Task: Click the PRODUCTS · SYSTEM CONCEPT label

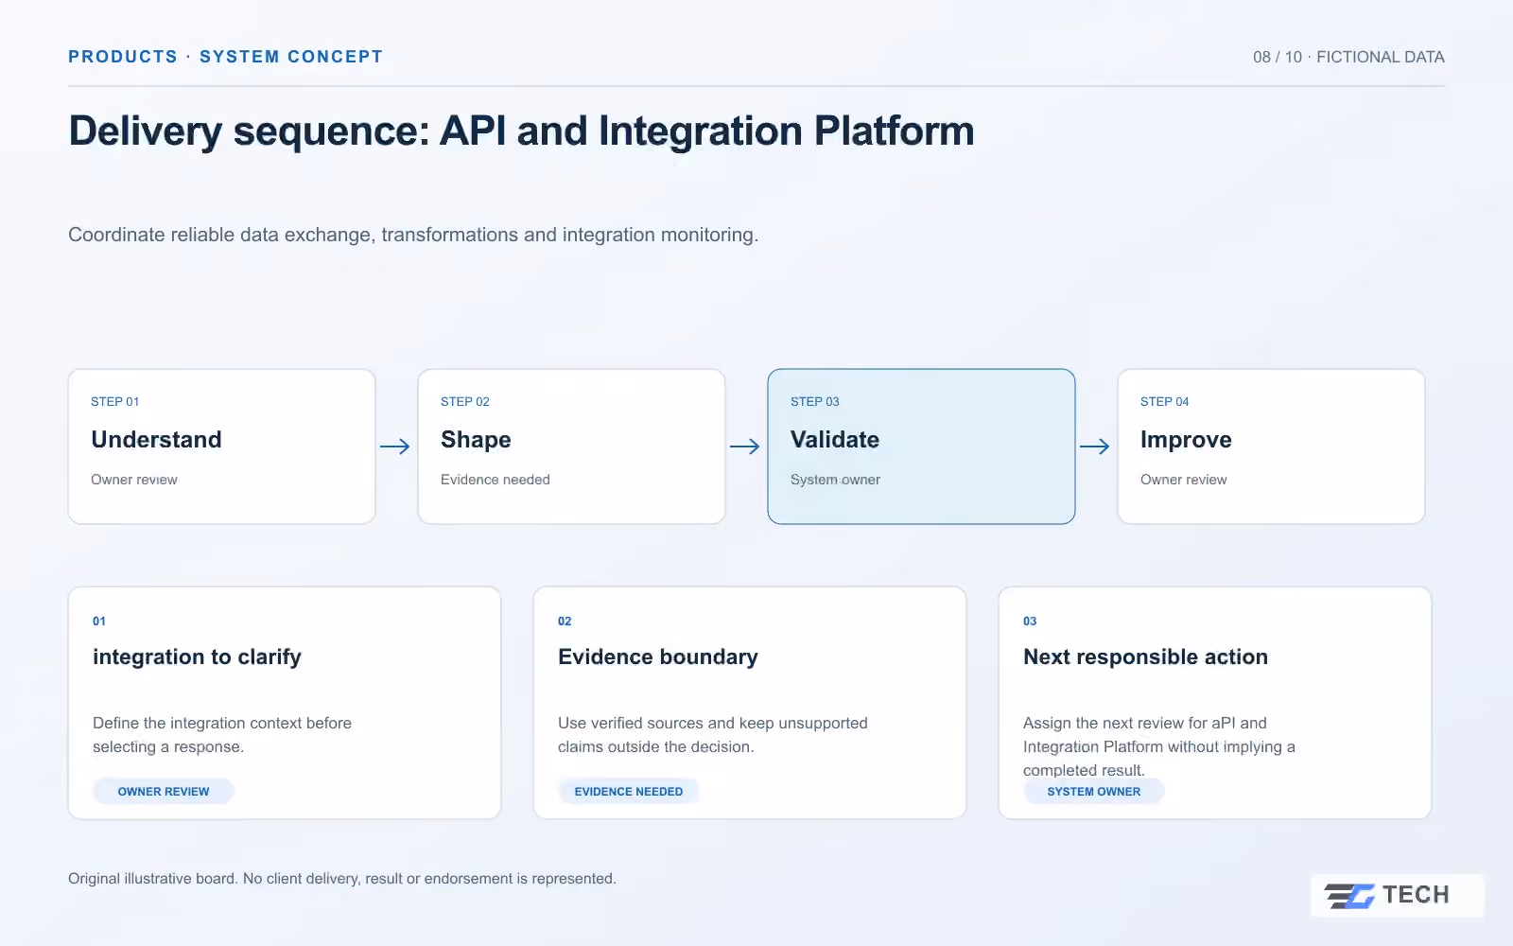Action: coord(225,57)
